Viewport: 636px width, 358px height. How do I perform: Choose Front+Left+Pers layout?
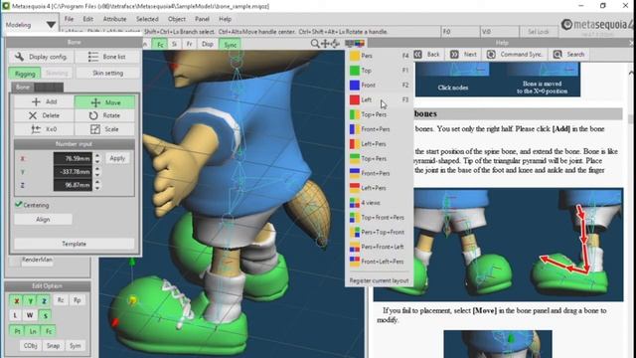[x=380, y=262]
